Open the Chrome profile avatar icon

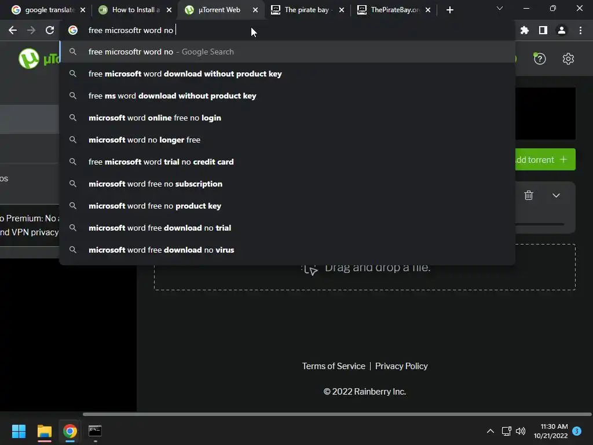click(x=562, y=30)
